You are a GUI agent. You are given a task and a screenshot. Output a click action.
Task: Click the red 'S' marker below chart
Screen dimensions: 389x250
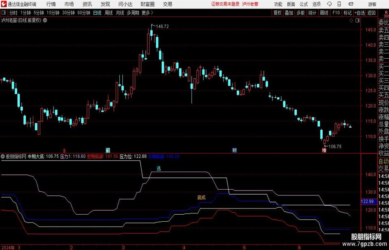tap(64, 150)
